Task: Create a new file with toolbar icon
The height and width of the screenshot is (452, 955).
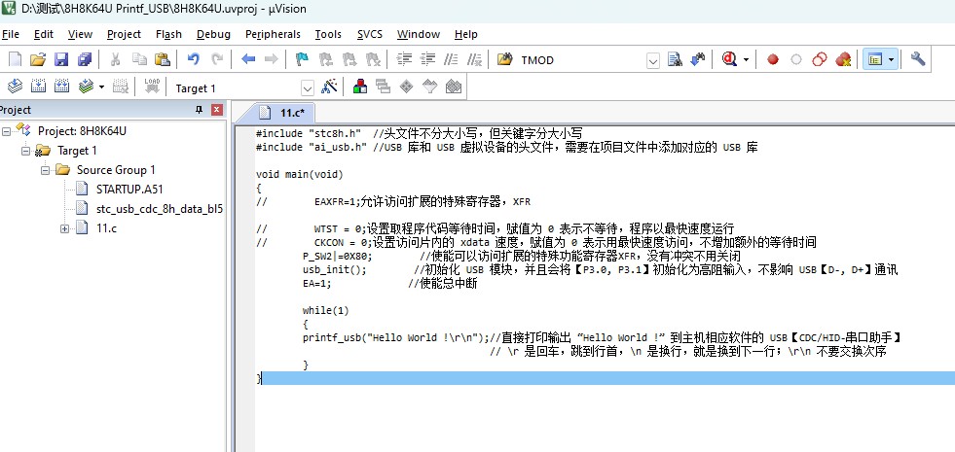Action: 16,59
